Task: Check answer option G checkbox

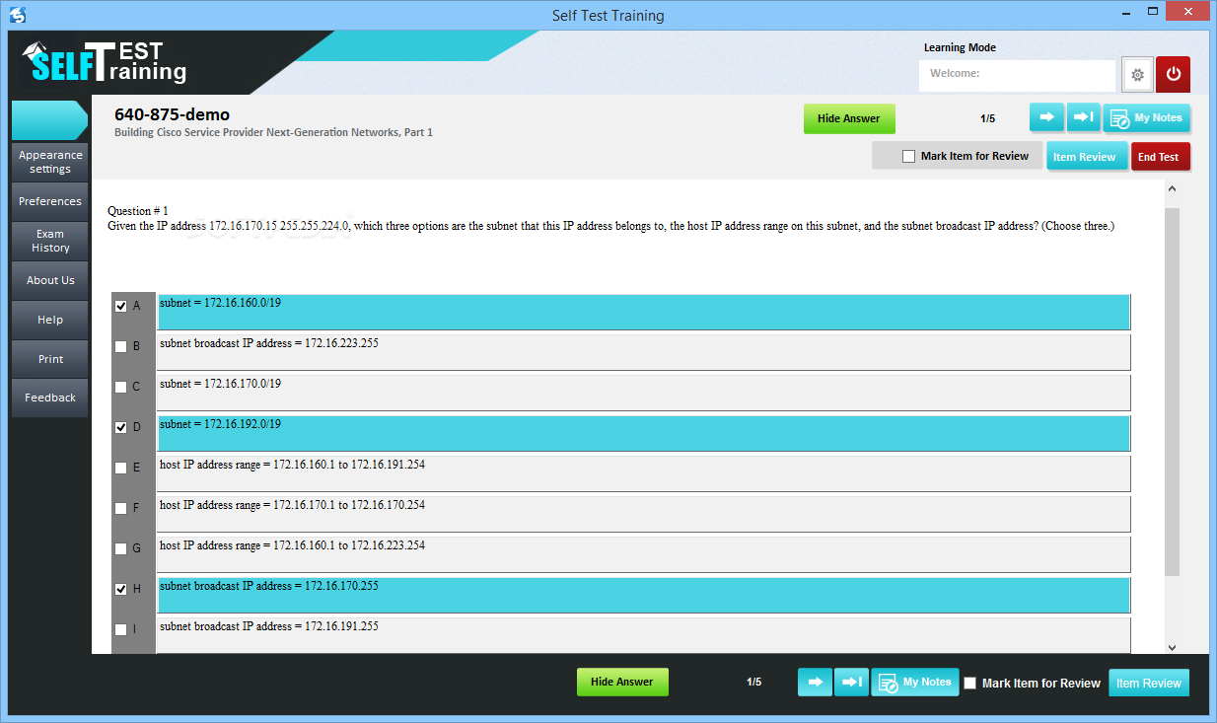Action: pos(120,548)
